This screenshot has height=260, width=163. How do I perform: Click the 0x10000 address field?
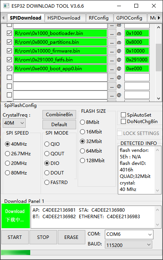tap(137, 51)
